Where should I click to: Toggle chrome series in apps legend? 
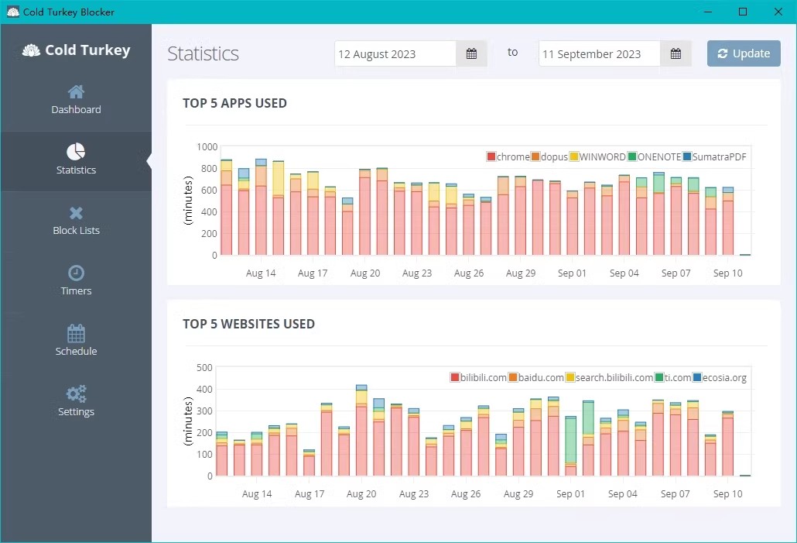(x=508, y=156)
